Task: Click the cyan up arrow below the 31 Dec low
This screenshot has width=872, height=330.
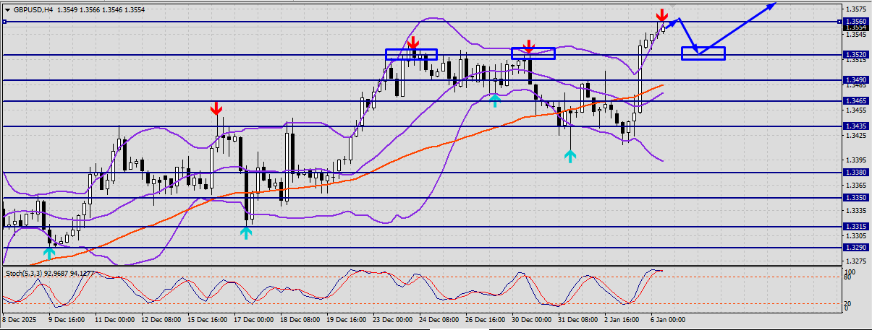Action: tap(570, 155)
